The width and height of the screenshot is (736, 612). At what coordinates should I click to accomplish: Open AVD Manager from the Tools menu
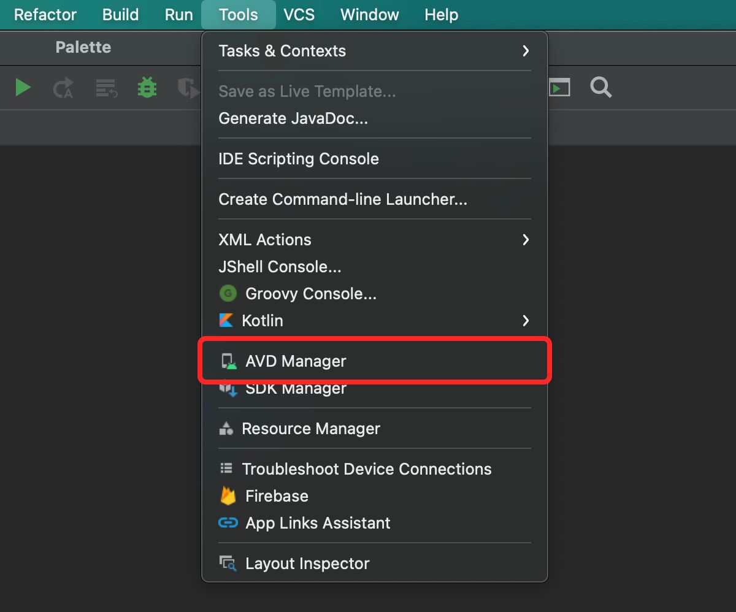[375, 361]
